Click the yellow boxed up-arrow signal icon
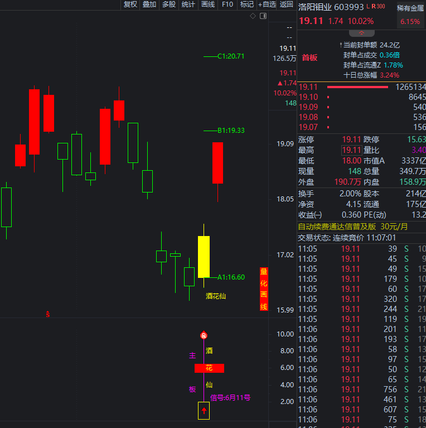 pyautogui.click(x=204, y=410)
